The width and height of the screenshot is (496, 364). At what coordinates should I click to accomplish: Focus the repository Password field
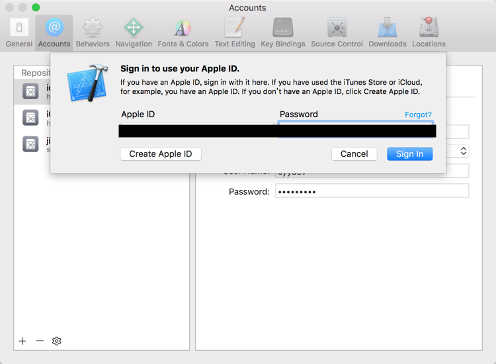(x=372, y=191)
